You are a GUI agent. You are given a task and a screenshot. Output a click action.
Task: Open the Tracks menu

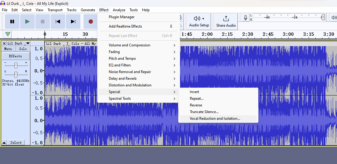(x=72, y=10)
